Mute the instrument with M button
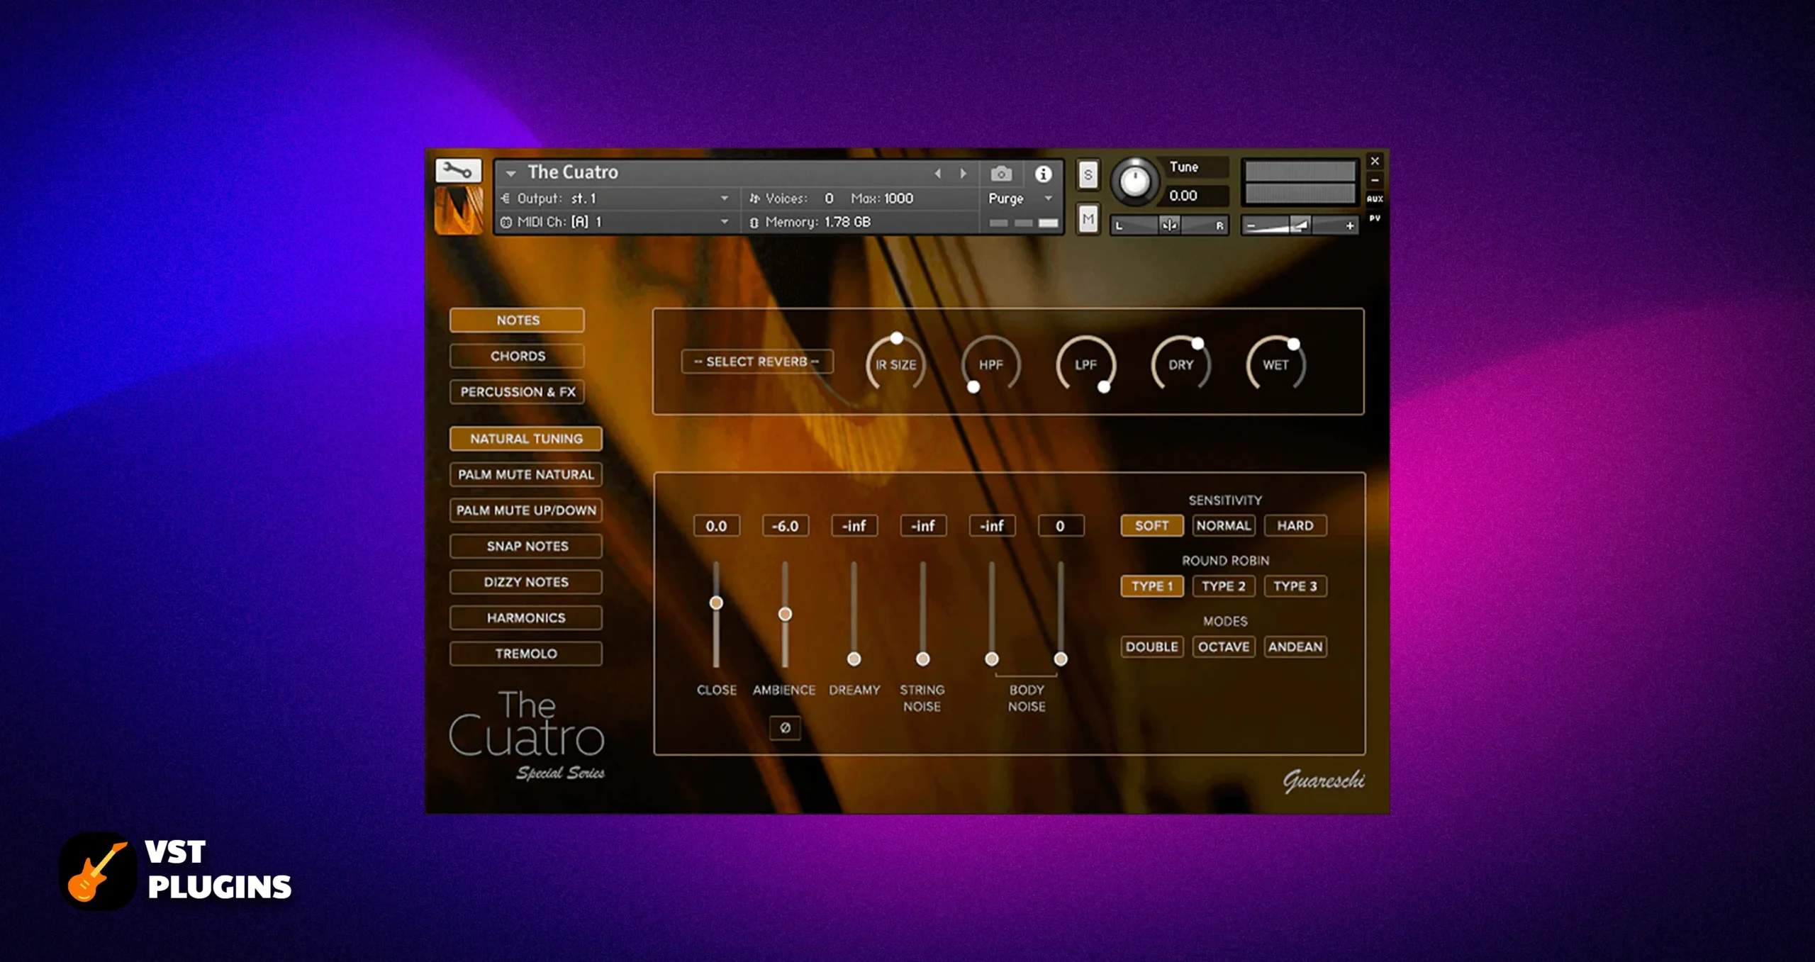This screenshot has width=1815, height=962. (x=1088, y=219)
